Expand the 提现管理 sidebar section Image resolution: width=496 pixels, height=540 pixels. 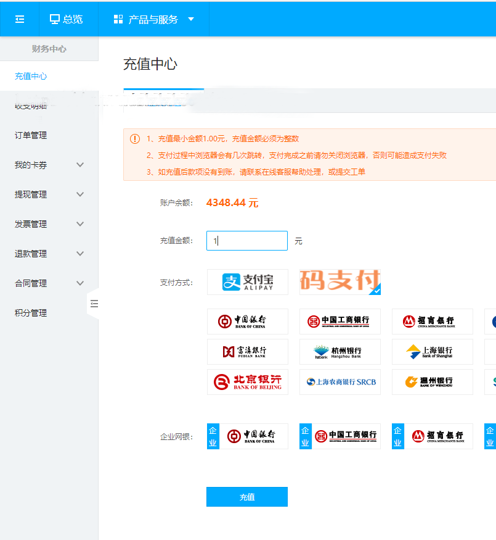[49, 194]
